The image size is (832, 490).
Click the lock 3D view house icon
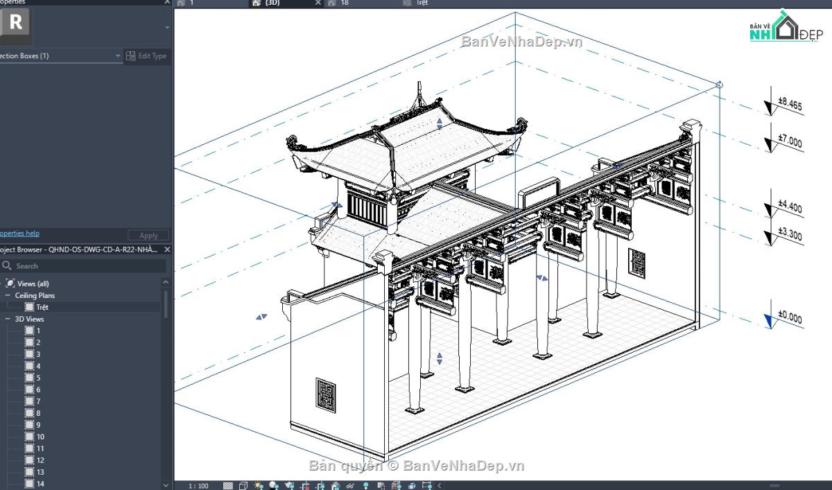336,486
